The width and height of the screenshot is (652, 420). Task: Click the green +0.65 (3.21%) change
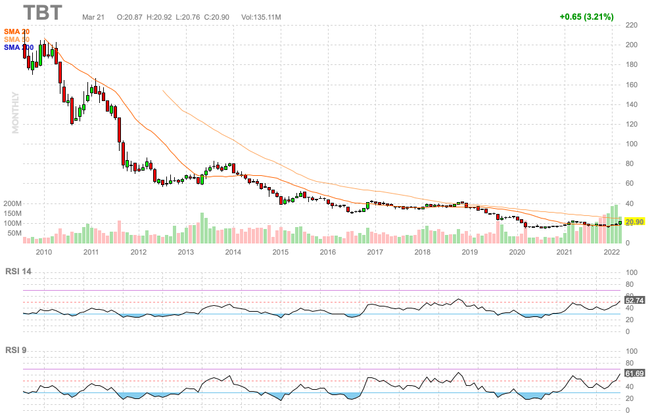[x=586, y=16]
